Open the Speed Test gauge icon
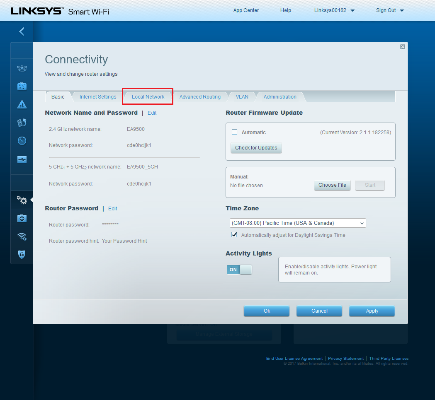The image size is (435, 400). click(22, 141)
